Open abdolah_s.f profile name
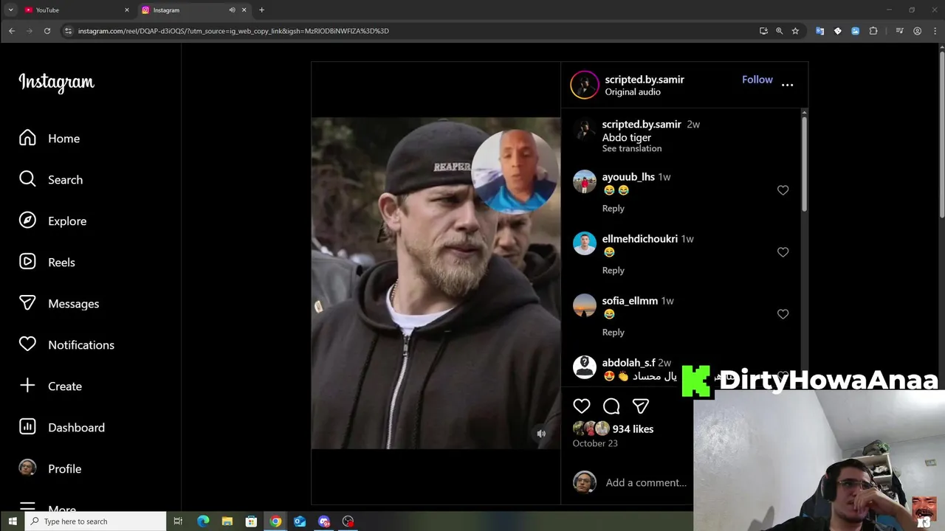The height and width of the screenshot is (531, 945). 628,363
